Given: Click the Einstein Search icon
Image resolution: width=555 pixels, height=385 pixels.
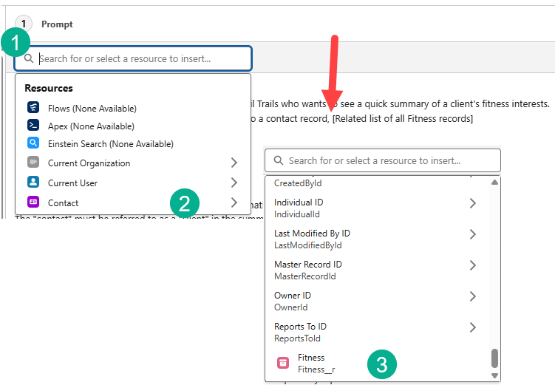Looking at the screenshot, I should point(33,144).
